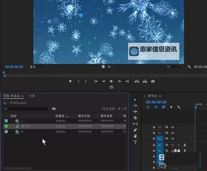Pick the Pen tool in the toolbar
Image resolution: width=207 pixels, height=171 pixels.
click(135, 130)
